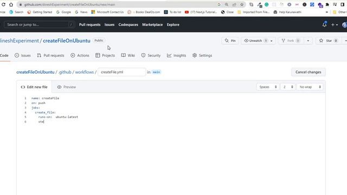Click line 4 text 'create_file:'

click(x=45, y=113)
